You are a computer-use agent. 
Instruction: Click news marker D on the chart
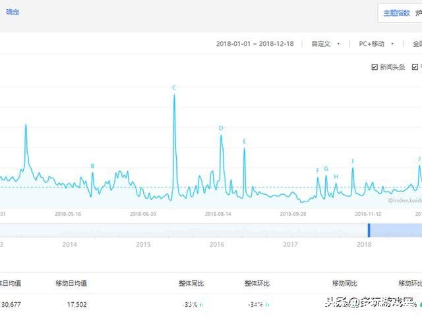(221, 128)
